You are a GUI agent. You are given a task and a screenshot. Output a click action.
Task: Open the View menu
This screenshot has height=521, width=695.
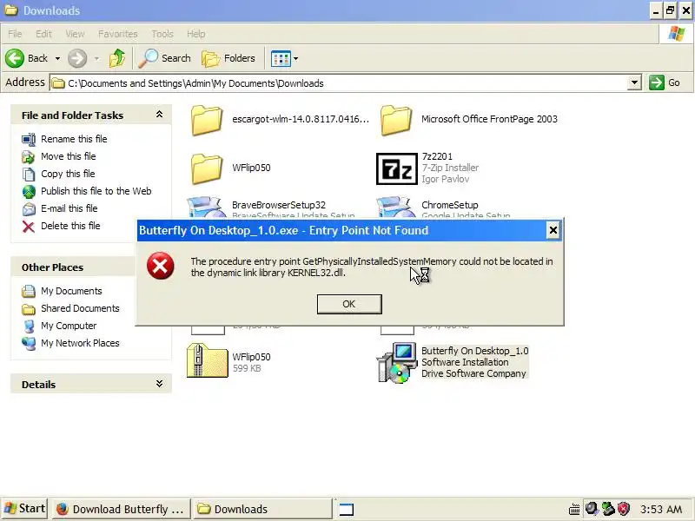point(75,34)
